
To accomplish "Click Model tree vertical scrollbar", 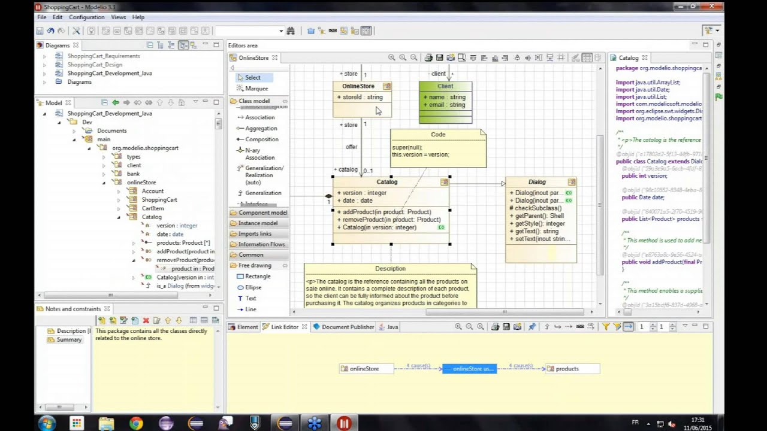I will pyautogui.click(x=219, y=124).
